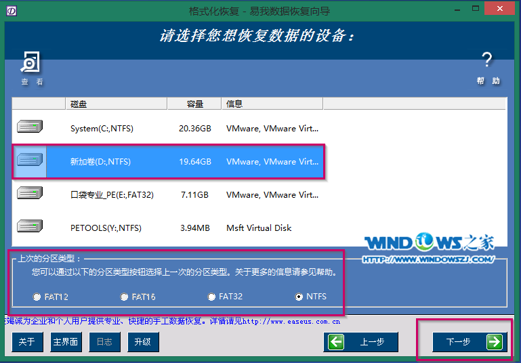
Task: Click green right arrow on 下一步
Action: tap(495, 342)
